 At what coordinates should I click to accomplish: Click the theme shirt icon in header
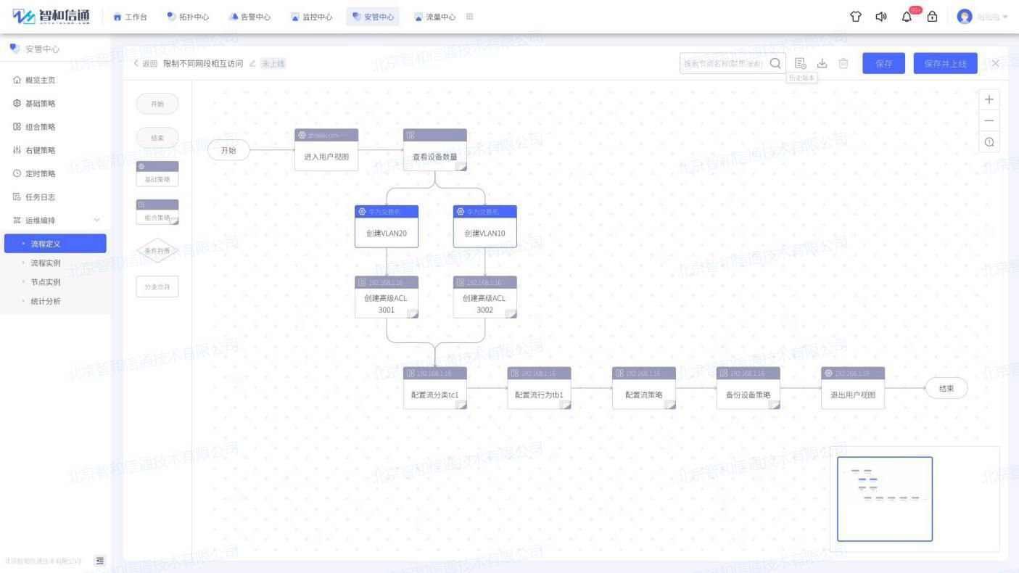856,17
